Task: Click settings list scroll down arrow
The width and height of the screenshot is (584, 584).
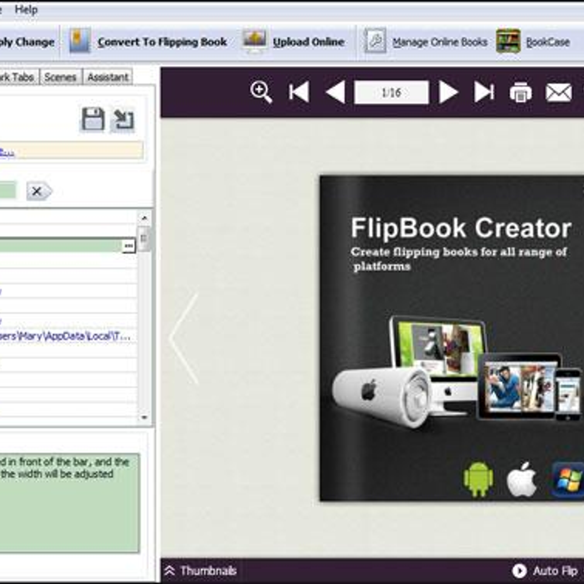Action: click(x=145, y=417)
